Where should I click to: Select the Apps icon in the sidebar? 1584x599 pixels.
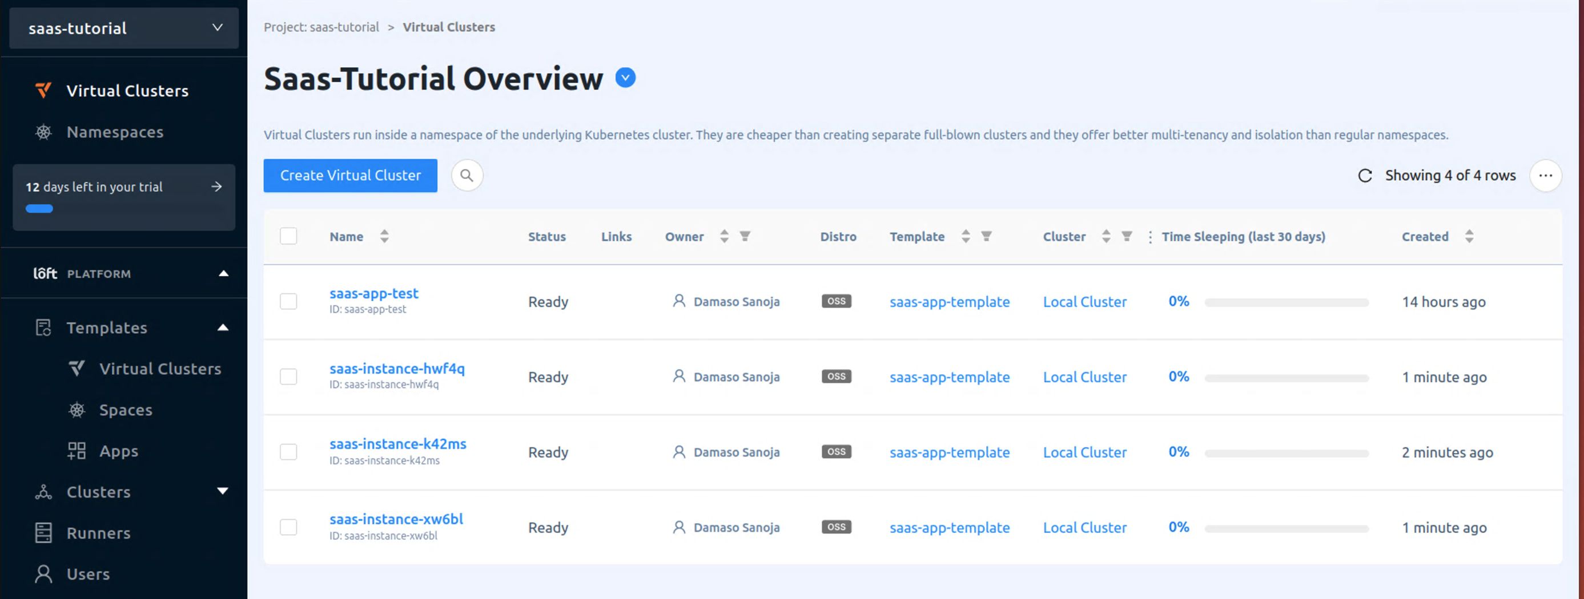point(77,450)
